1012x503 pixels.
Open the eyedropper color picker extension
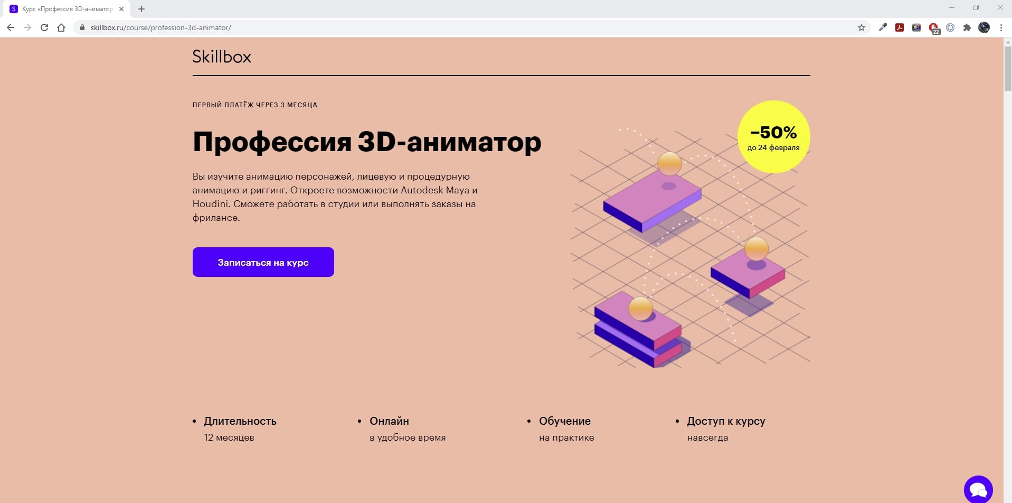[x=883, y=27]
